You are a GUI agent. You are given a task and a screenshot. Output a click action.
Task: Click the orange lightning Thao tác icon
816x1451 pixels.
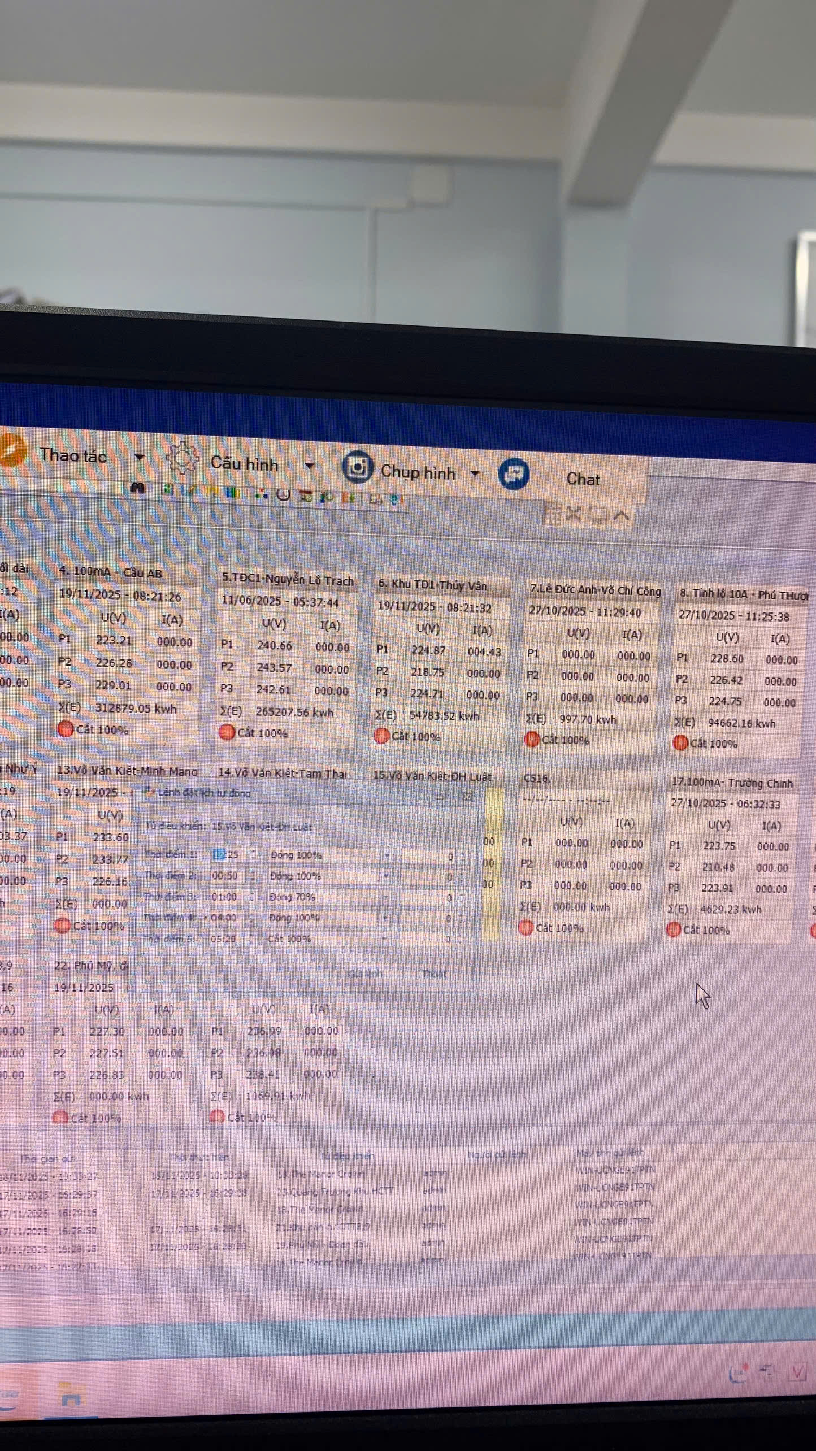pos(11,451)
